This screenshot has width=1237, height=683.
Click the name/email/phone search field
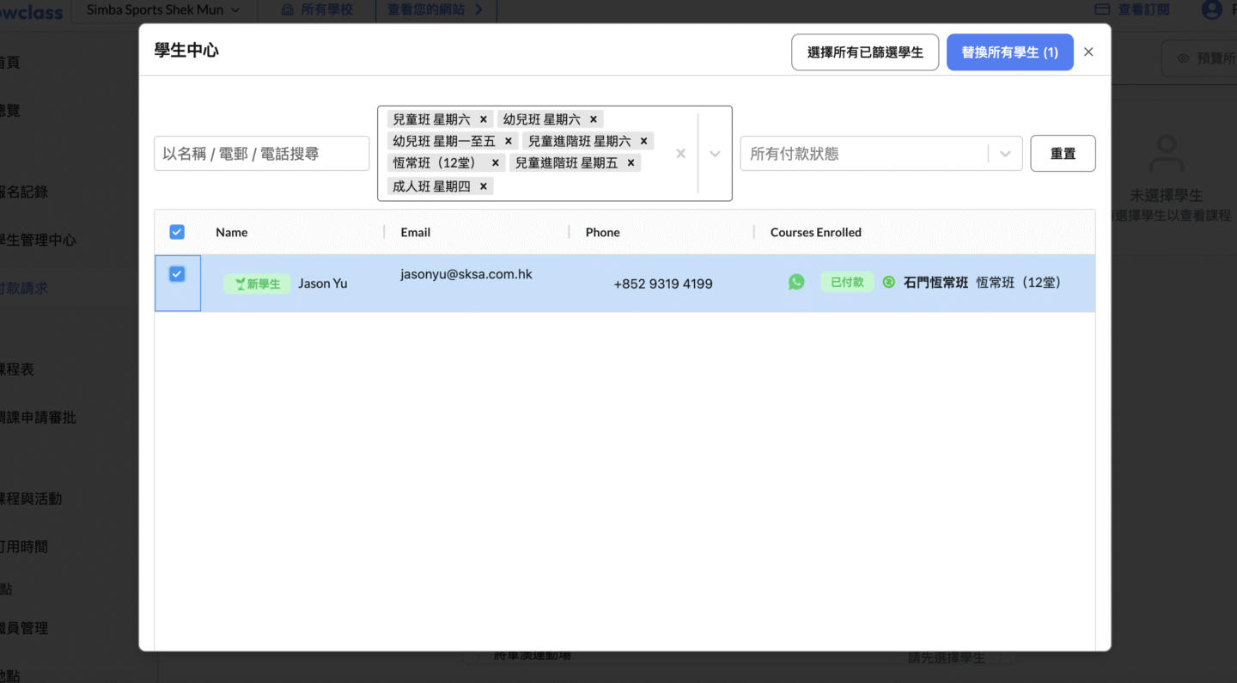click(261, 154)
